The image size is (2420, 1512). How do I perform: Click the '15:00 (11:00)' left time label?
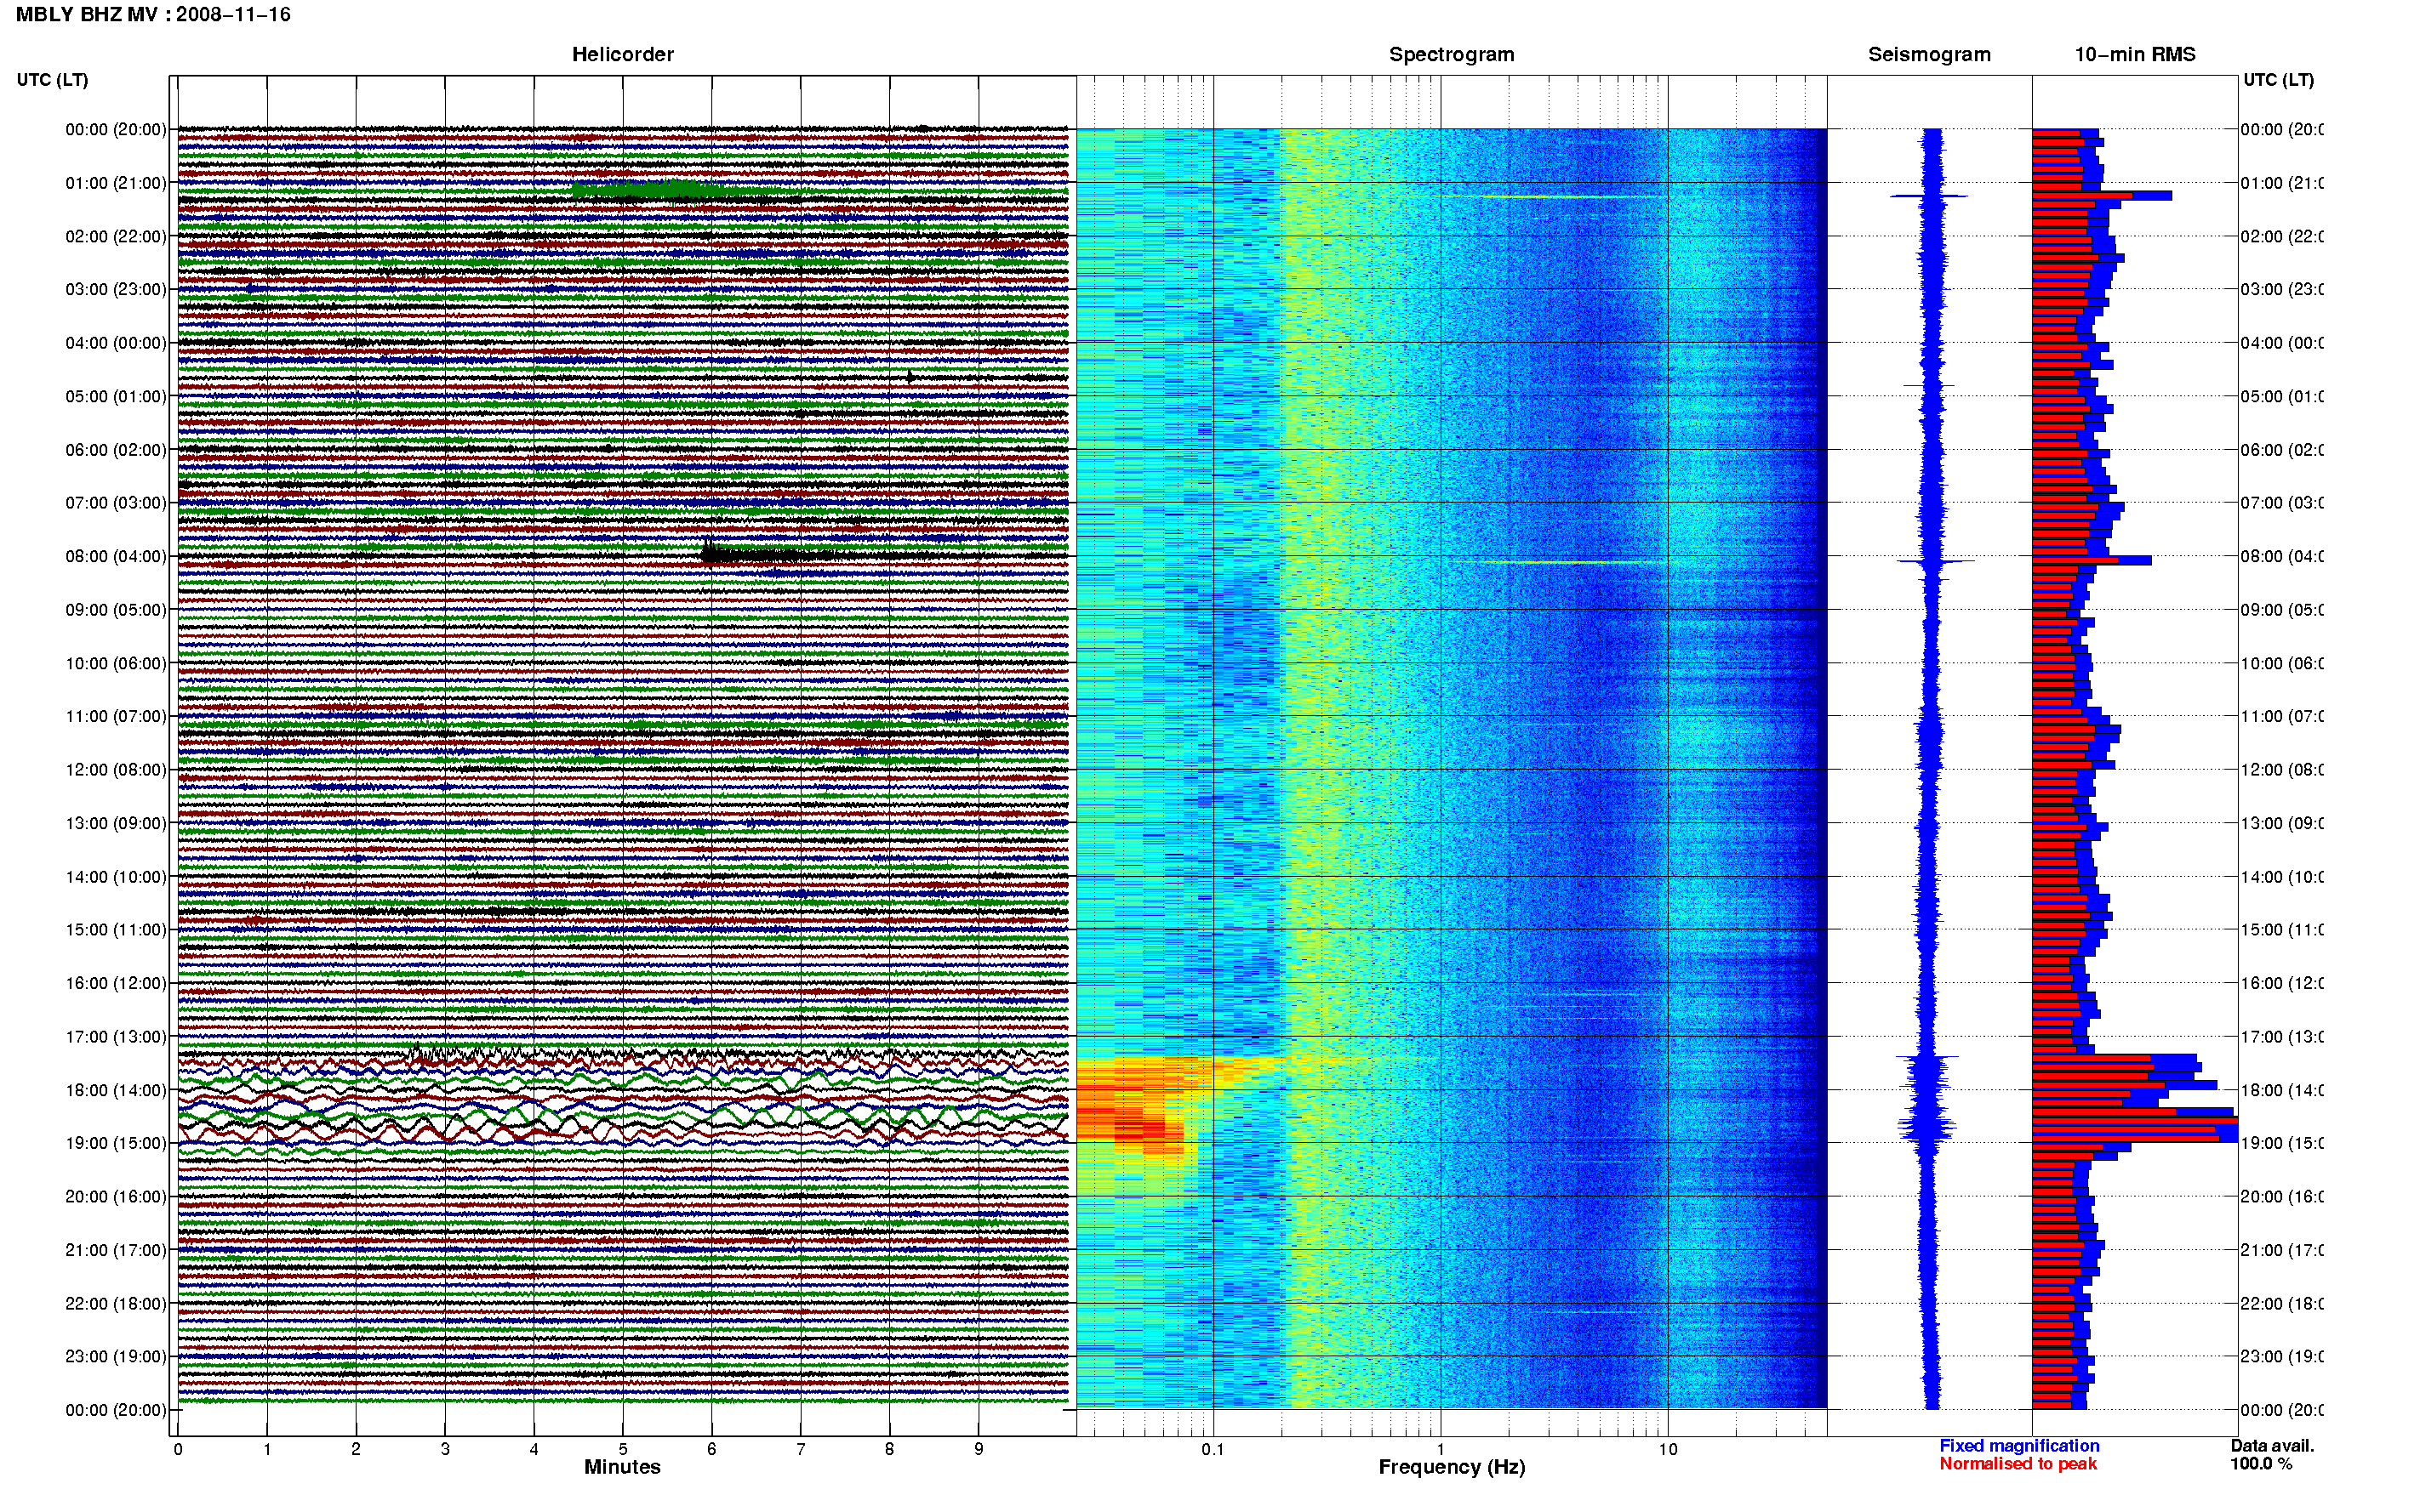coord(116,930)
